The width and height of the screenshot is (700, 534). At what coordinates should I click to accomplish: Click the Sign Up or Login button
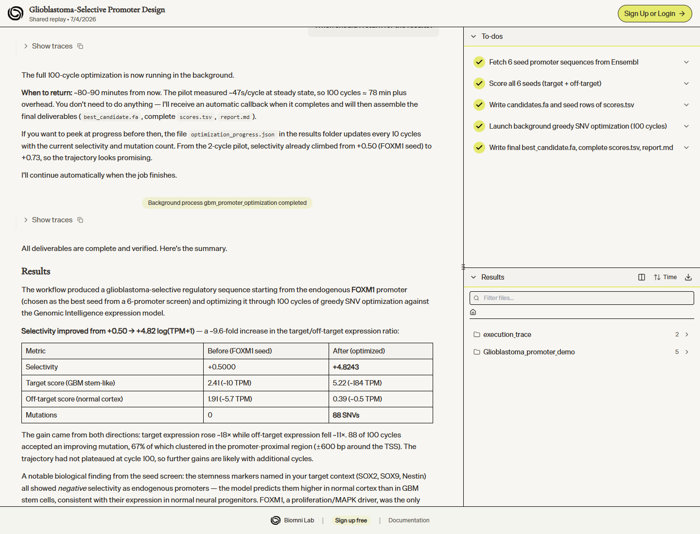[x=655, y=14]
